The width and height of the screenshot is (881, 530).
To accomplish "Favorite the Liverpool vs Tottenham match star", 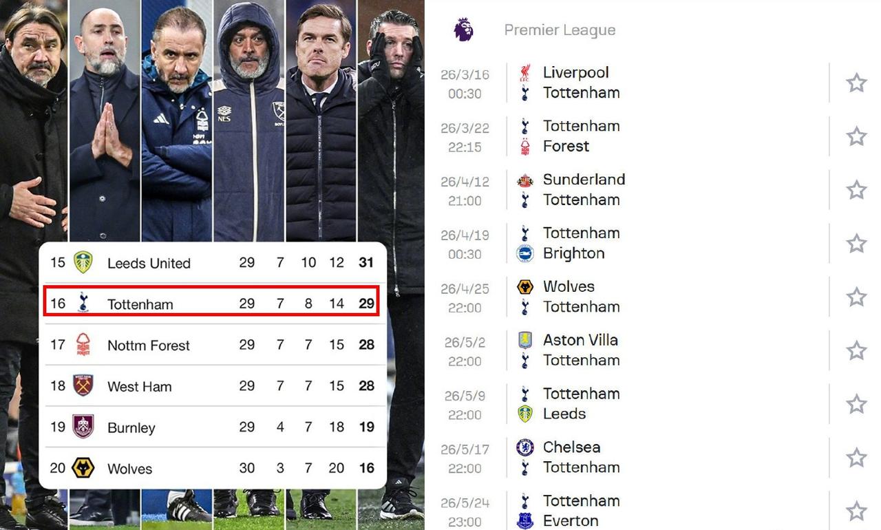I will click(x=856, y=83).
